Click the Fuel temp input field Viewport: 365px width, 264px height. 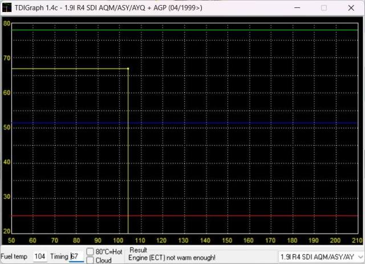[40, 257]
